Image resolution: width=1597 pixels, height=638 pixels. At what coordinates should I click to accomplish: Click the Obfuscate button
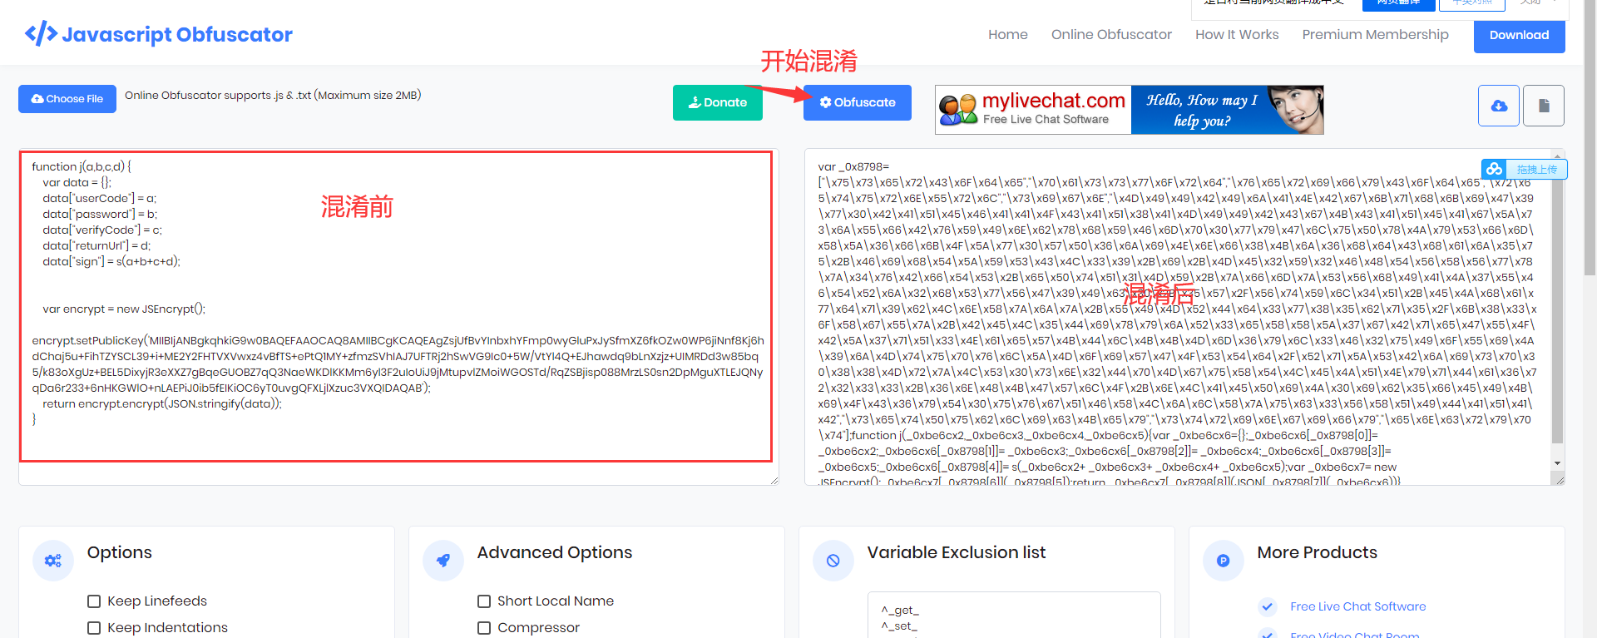tap(858, 102)
